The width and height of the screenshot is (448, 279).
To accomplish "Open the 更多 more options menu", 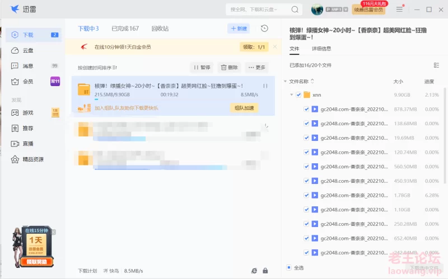I will click(257, 67).
